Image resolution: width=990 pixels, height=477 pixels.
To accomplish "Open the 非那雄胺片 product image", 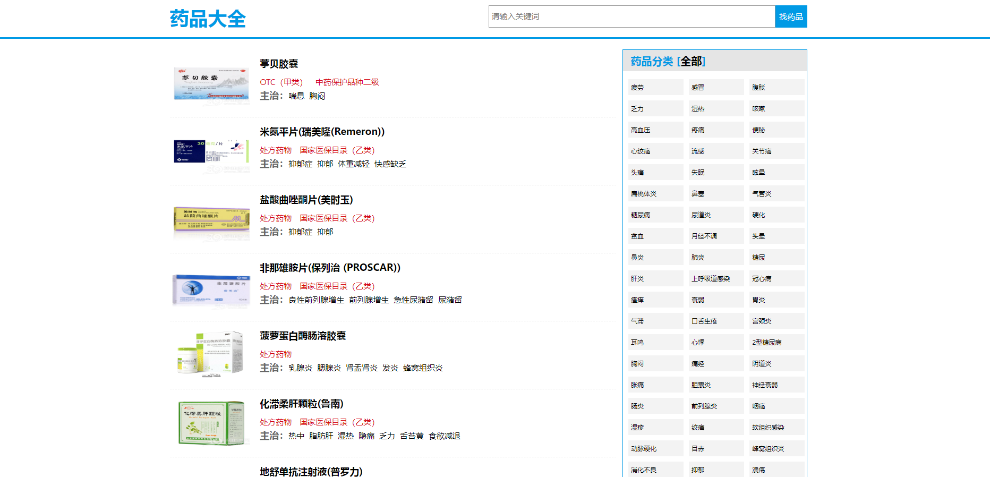I will click(211, 287).
